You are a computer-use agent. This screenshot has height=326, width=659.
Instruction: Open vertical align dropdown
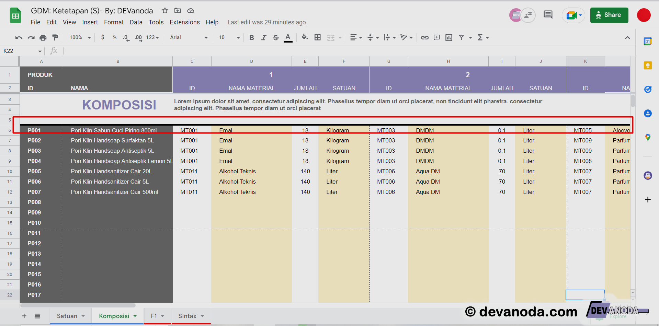point(373,37)
